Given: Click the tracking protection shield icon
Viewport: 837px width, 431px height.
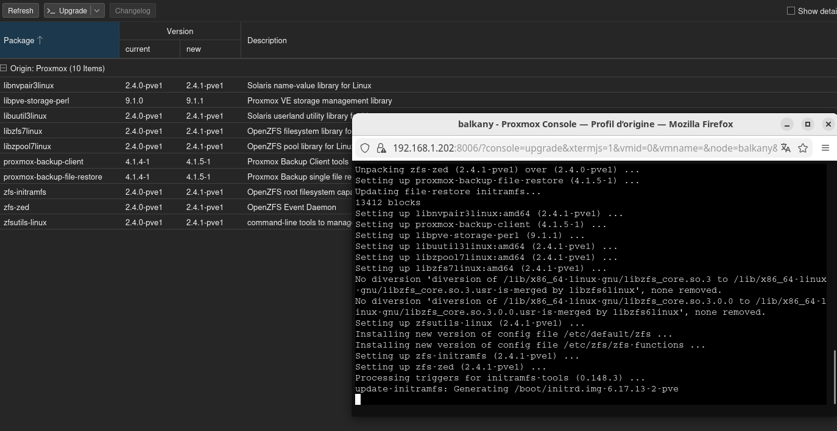Looking at the screenshot, I should (365, 148).
